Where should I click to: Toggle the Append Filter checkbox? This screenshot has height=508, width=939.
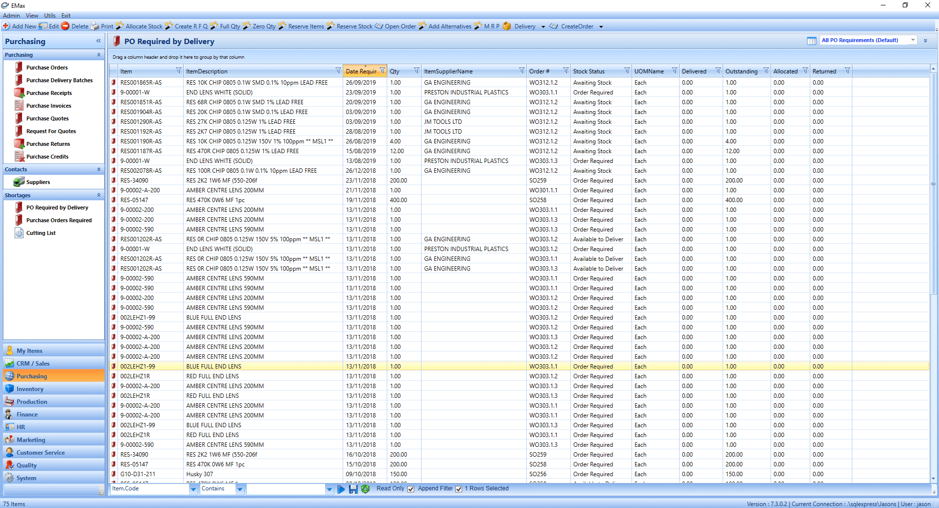(459, 489)
